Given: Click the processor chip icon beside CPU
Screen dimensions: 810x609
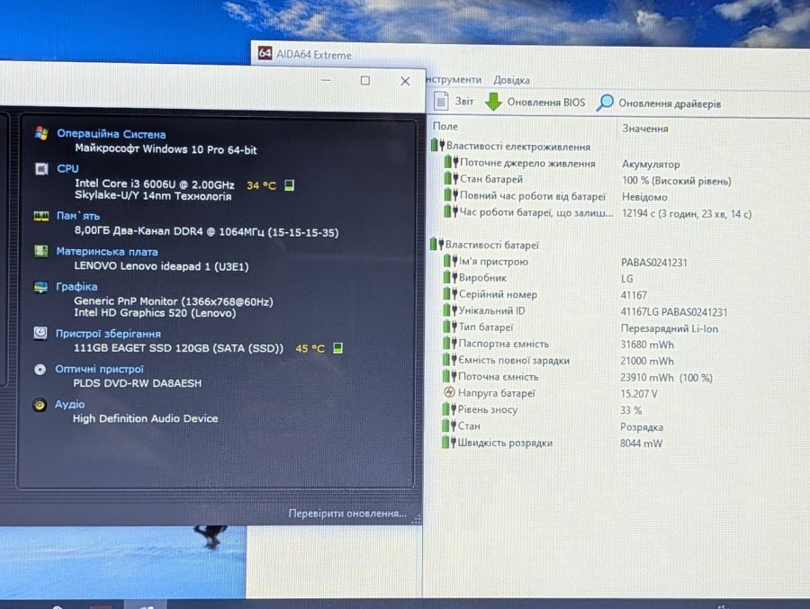Looking at the screenshot, I should point(41,169).
